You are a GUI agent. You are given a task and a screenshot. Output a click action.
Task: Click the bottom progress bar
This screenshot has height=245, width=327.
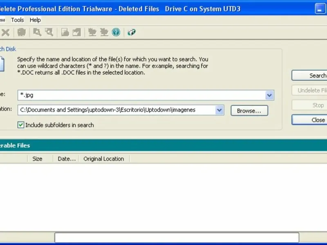pos(177,238)
